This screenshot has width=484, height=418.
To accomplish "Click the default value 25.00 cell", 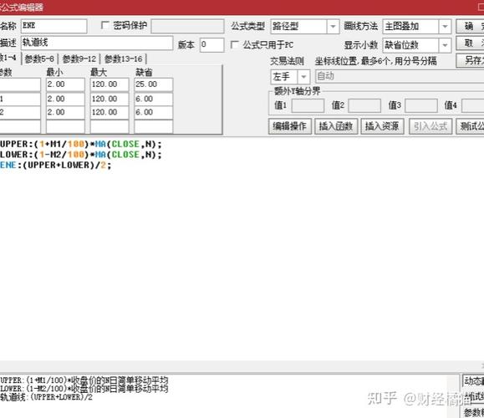I will click(x=154, y=85).
